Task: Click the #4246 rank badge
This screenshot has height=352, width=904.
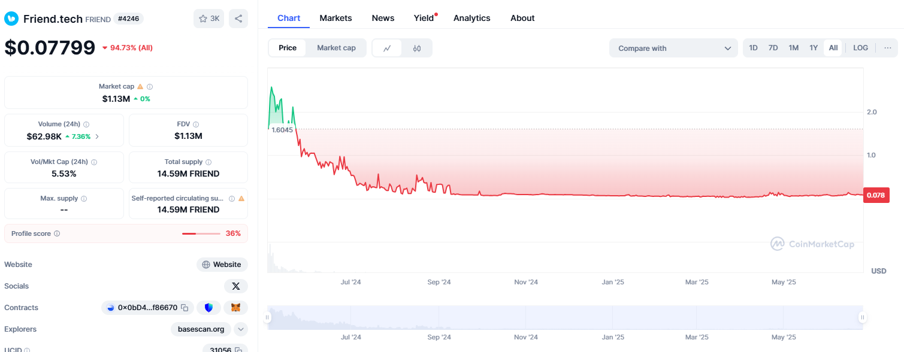Action: (x=129, y=19)
